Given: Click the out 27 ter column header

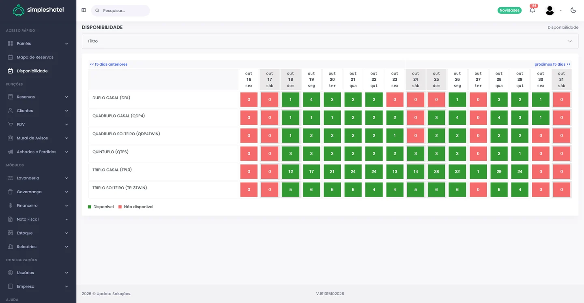Looking at the screenshot, I should click(x=478, y=80).
